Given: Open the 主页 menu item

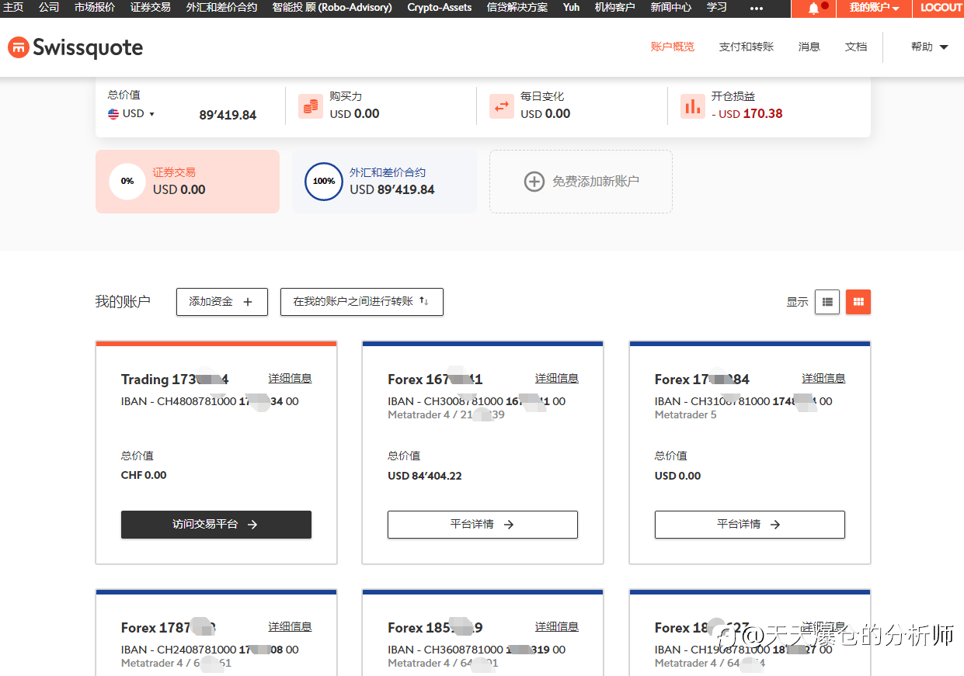Looking at the screenshot, I should [13, 7].
